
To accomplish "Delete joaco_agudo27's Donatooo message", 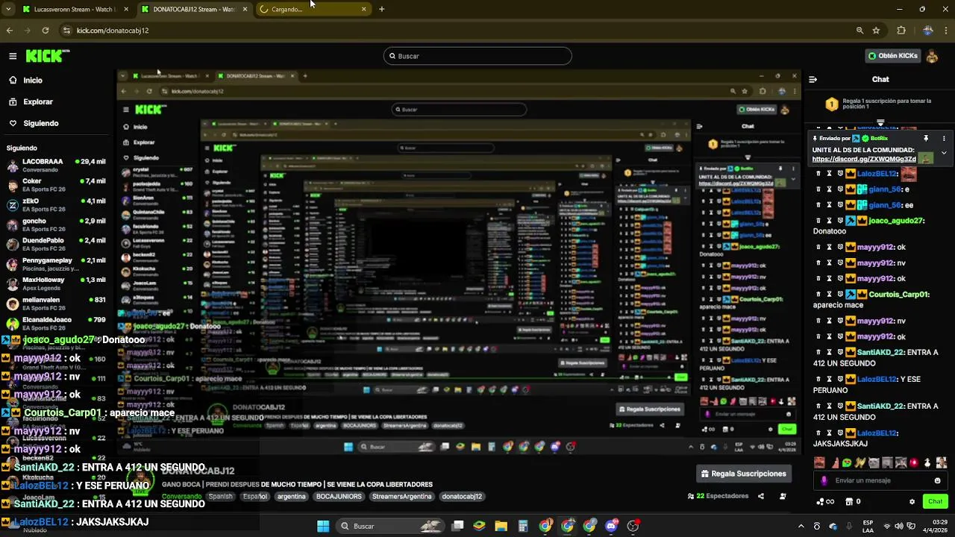I will [818, 221].
